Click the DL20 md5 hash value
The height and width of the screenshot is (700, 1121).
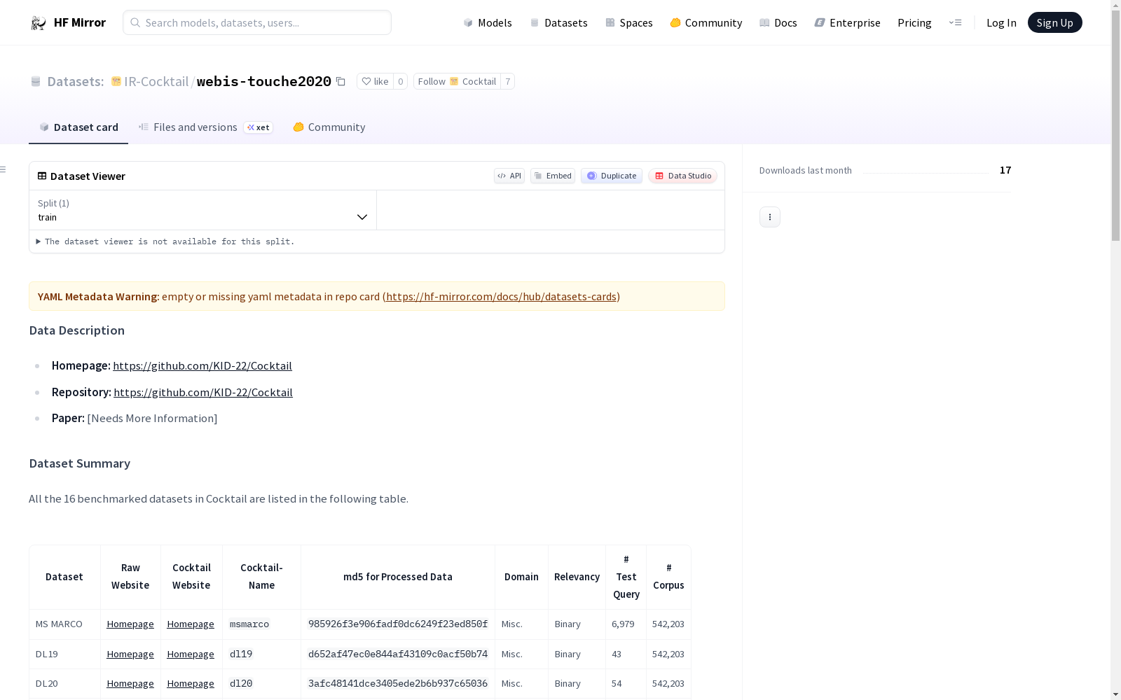pyautogui.click(x=398, y=683)
